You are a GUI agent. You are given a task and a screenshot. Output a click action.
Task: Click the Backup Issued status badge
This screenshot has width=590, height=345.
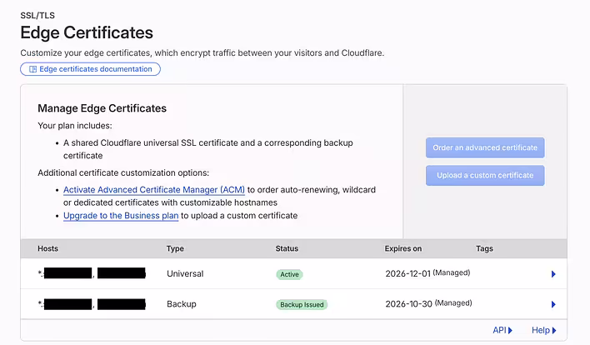302,305
